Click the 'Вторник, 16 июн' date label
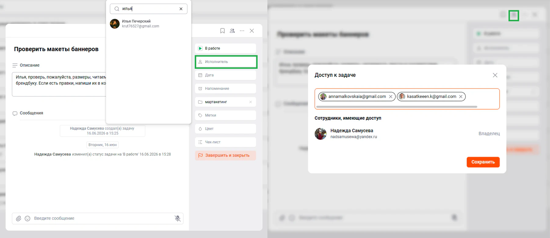Viewport: 550px width, 238px height. (x=103, y=145)
